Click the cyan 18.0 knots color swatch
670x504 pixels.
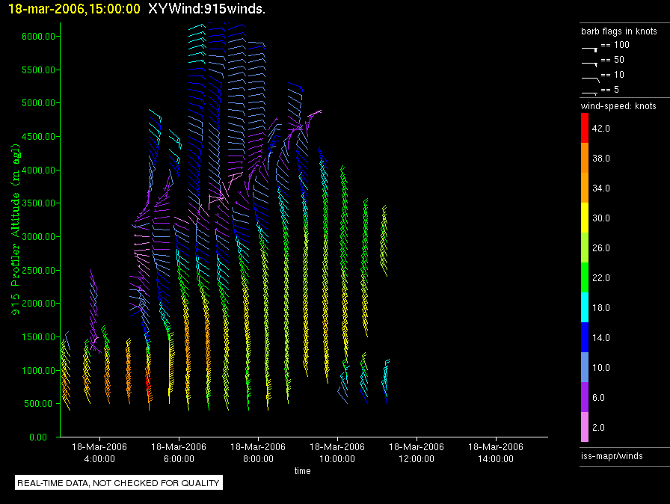tap(586, 307)
